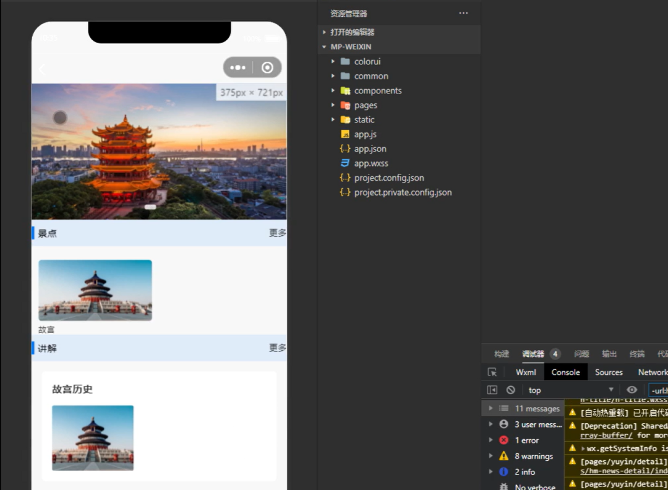Toggle the console sidebar panel icon

coord(492,390)
